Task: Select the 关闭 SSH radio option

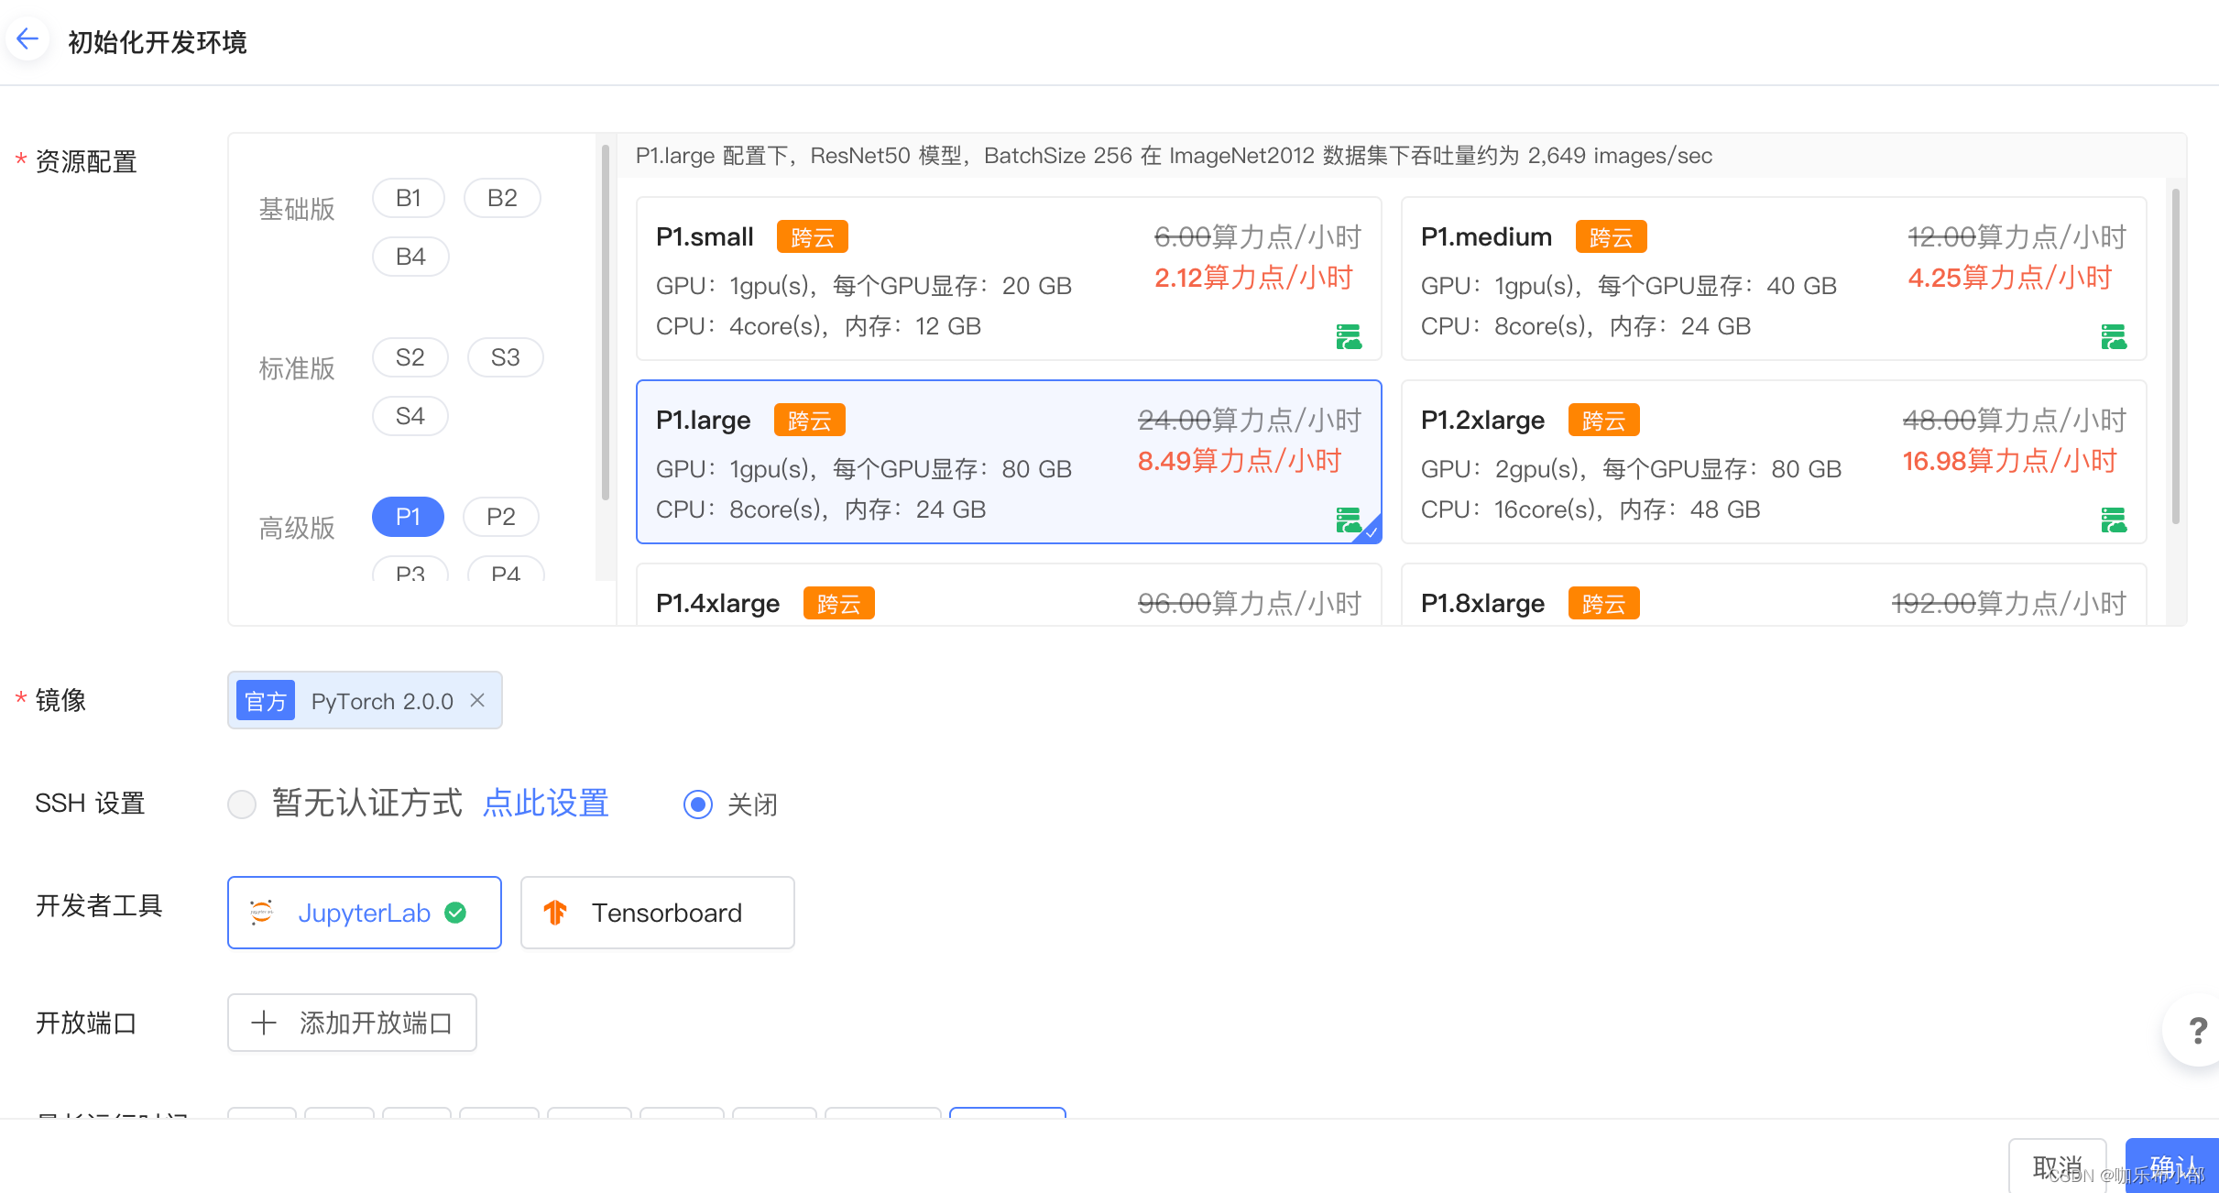Action: [x=698, y=804]
